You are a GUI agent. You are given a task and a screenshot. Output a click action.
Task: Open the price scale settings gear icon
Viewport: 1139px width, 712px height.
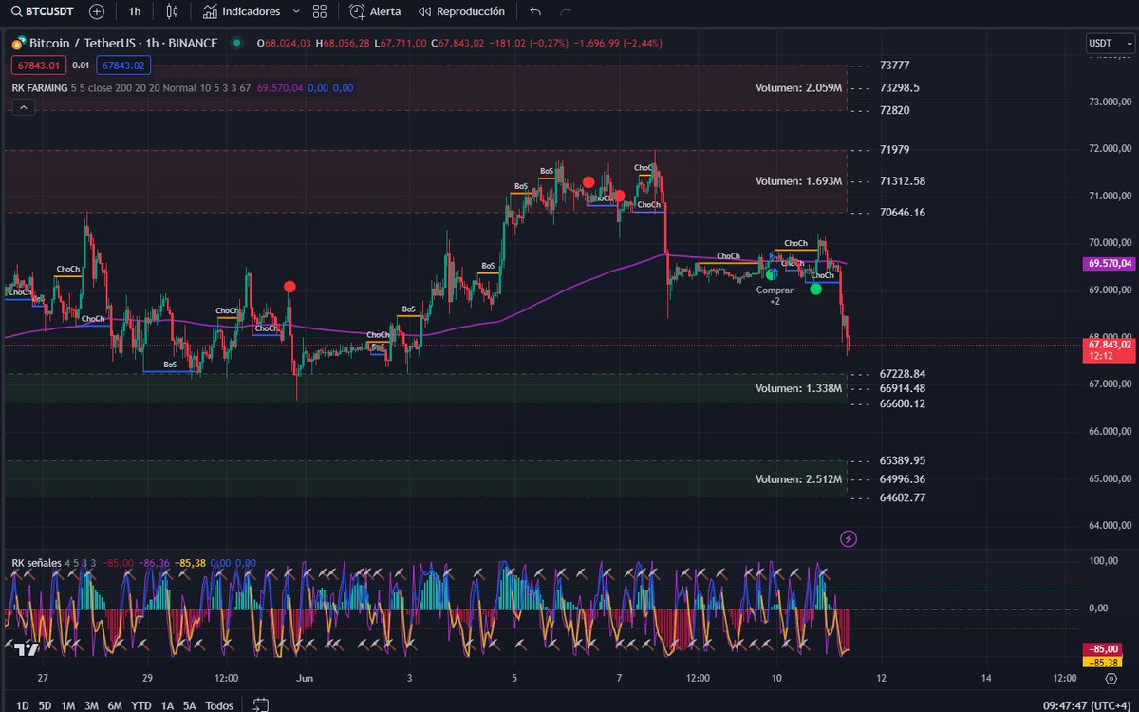(x=1110, y=679)
